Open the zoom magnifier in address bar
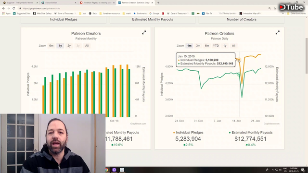This screenshot has height=173, width=308. click(269, 8)
